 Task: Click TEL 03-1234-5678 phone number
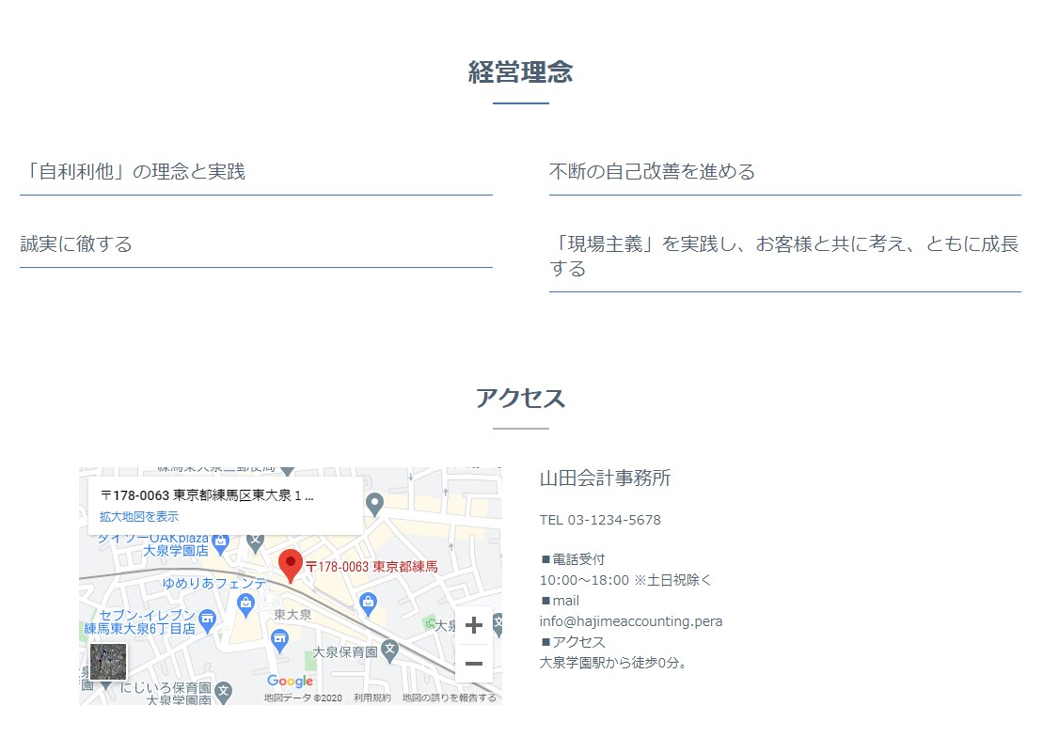pos(600,520)
